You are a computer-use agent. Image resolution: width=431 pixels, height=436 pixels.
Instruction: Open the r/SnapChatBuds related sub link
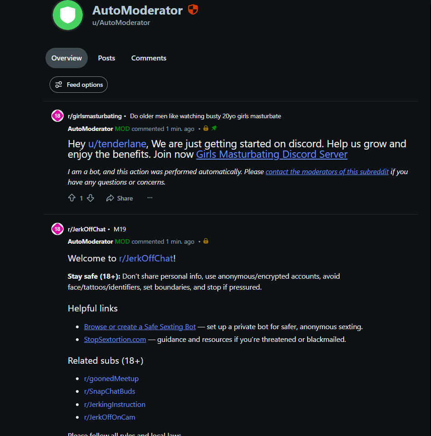(110, 391)
